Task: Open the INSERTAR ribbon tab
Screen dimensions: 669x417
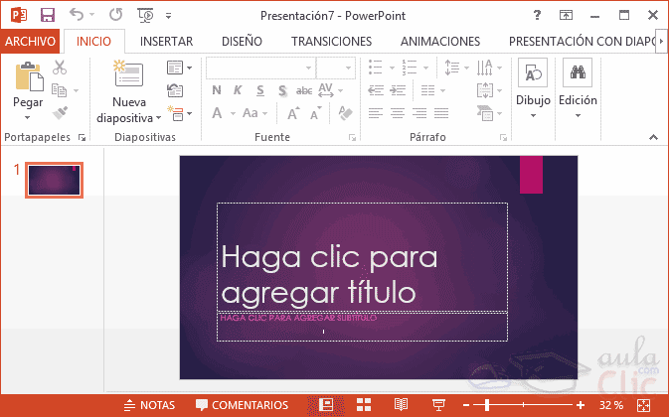Action: point(166,42)
